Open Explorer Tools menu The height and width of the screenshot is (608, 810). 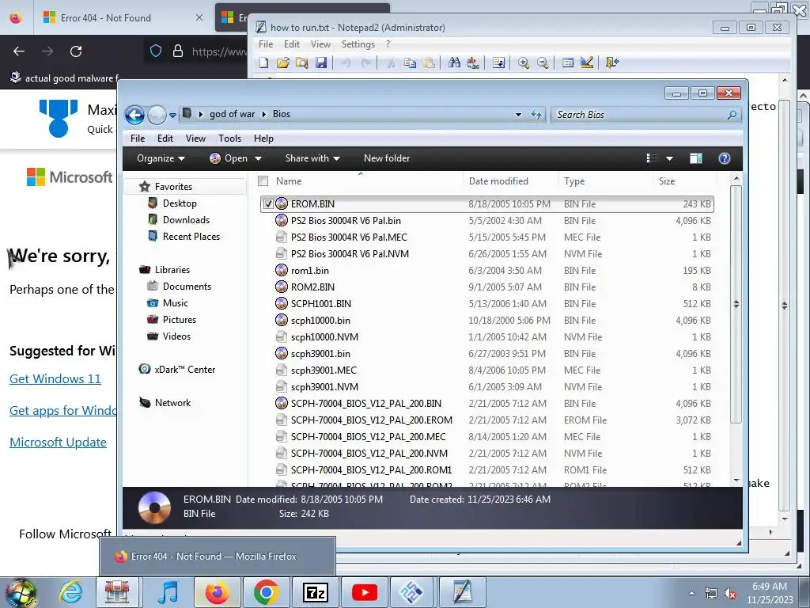[x=229, y=138]
